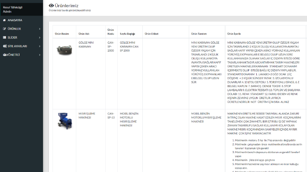Viewport: 307px width, 172px height.
Task: Expand the YÖNETİCİ submenu chevron
Action: [x=39, y=55]
